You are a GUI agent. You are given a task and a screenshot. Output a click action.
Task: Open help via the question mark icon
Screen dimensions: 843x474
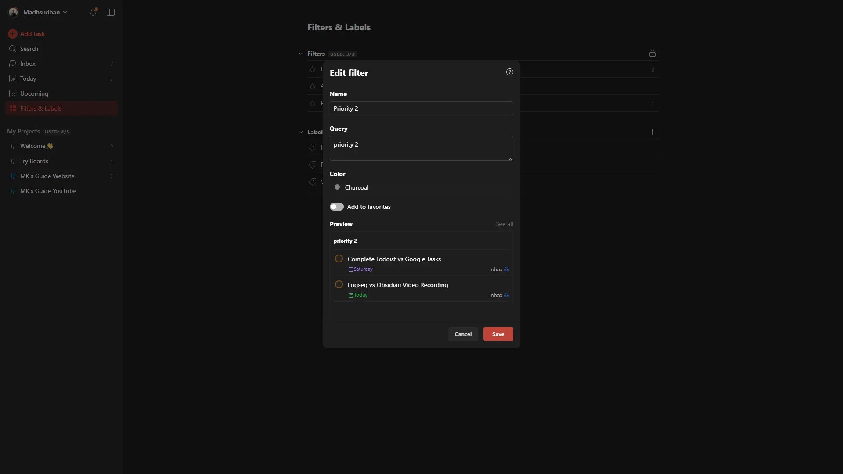pyautogui.click(x=509, y=72)
